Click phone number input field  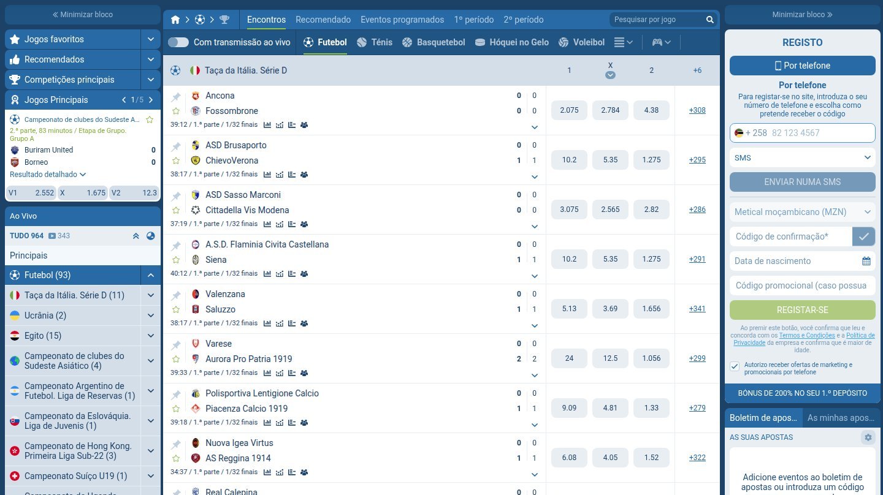point(803,133)
